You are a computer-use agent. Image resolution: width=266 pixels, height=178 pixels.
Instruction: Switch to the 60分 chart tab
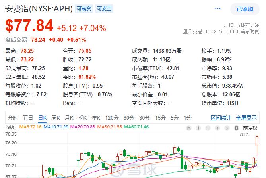pyautogui.click(x=129, y=118)
